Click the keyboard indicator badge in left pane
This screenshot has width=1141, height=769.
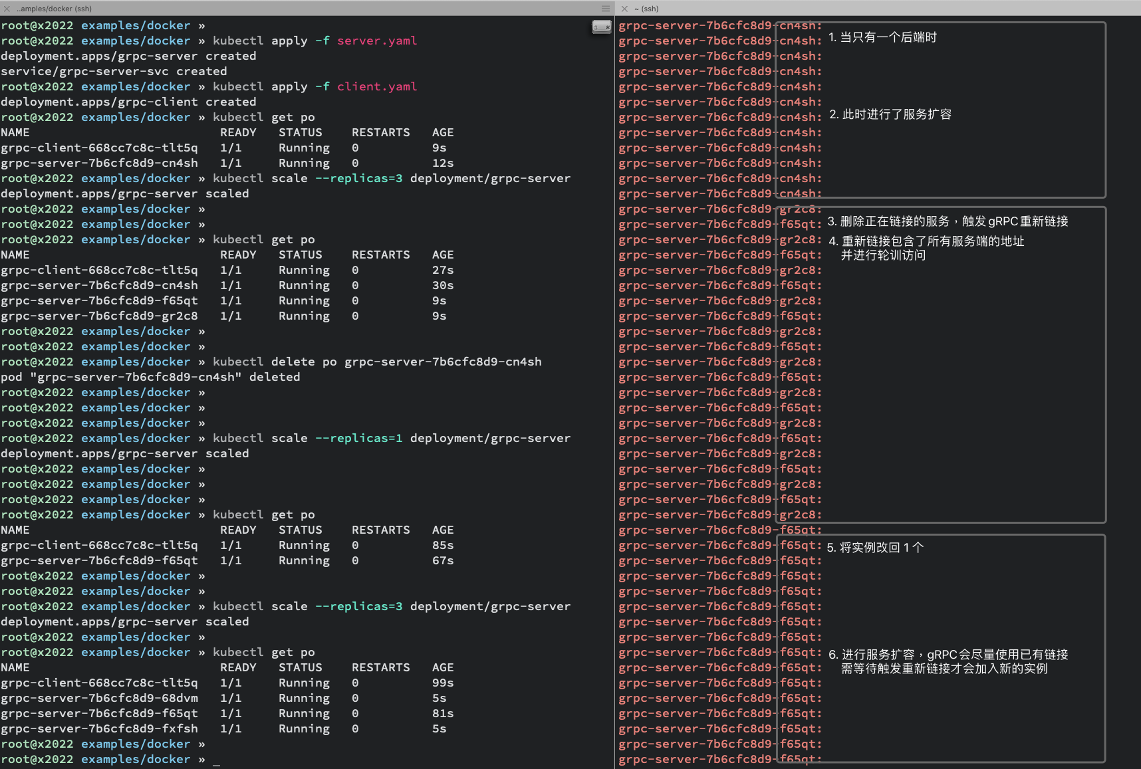click(x=601, y=27)
